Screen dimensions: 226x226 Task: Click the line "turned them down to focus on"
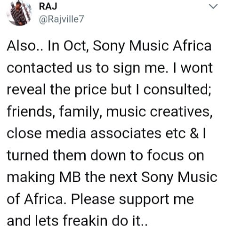tap(105, 155)
